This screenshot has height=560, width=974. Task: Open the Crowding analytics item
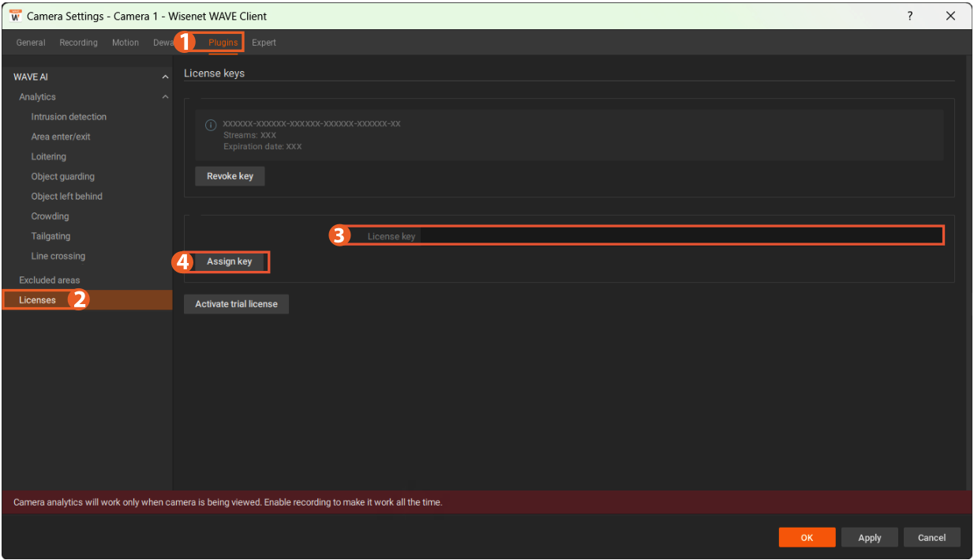pos(50,216)
